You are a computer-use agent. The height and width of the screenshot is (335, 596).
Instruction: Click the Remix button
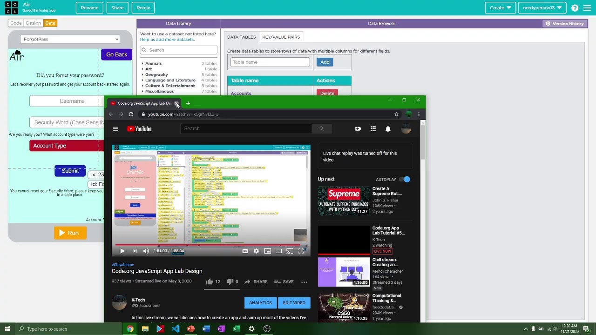143,8
